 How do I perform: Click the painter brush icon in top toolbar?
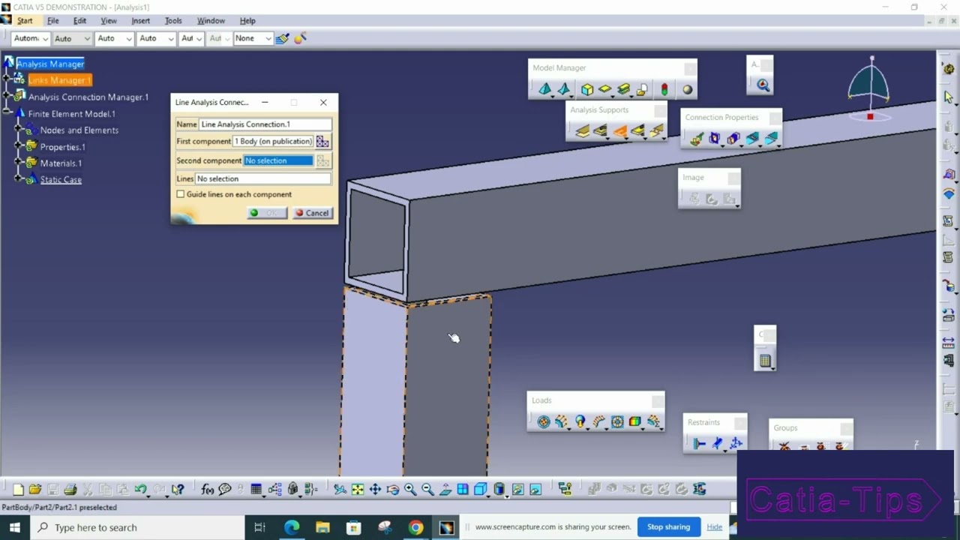(282, 38)
